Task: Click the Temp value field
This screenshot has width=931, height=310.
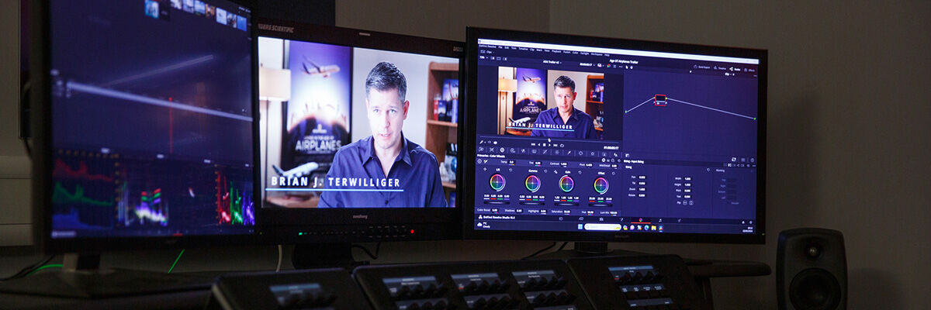Action: click(x=512, y=162)
